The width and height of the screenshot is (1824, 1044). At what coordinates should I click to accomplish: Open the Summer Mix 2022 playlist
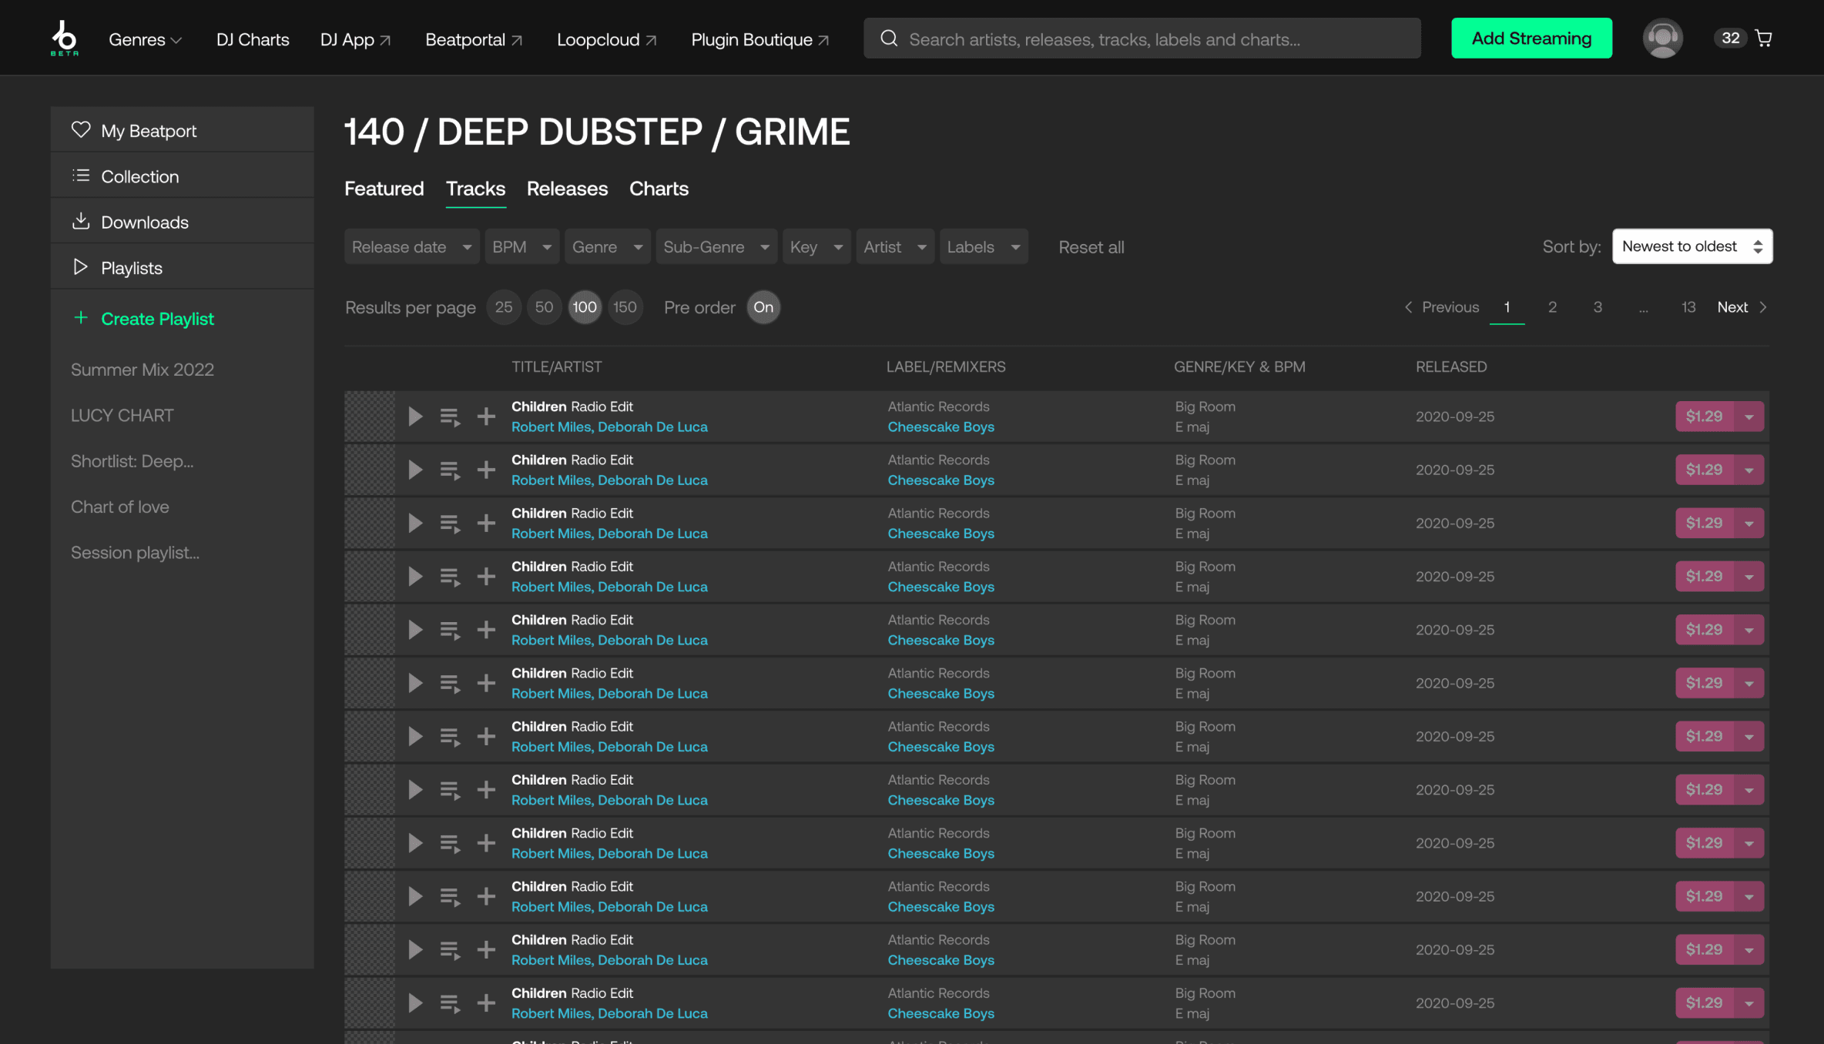coord(142,370)
